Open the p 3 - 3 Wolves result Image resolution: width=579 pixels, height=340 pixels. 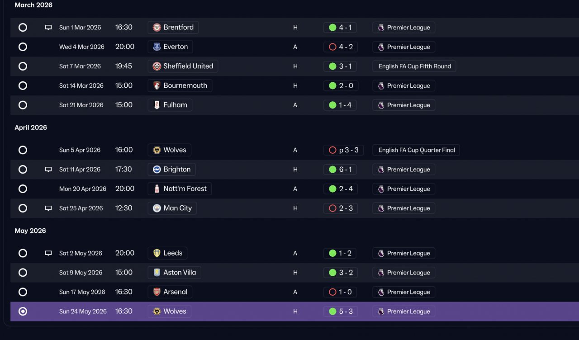pyautogui.click(x=343, y=150)
